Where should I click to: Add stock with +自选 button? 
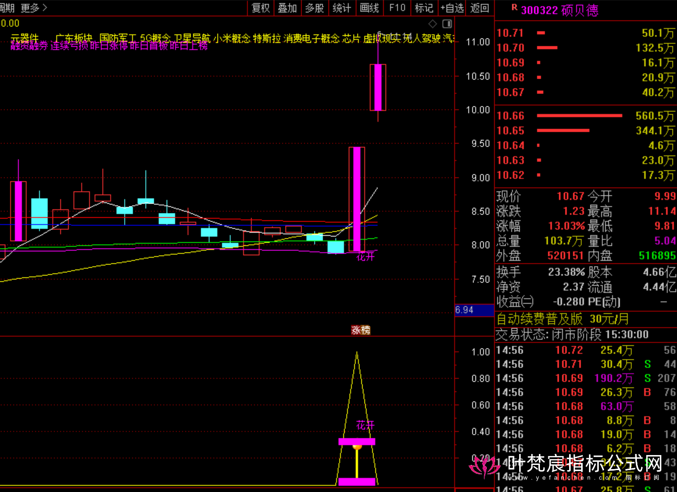[x=452, y=8]
